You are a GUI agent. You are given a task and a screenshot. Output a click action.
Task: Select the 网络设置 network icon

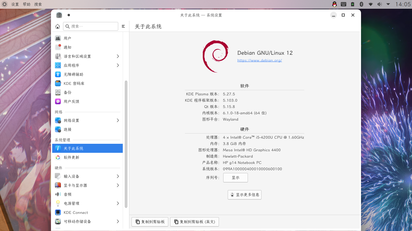(58, 120)
